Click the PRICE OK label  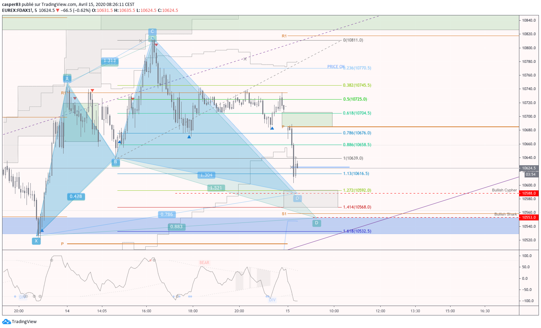pos(336,67)
